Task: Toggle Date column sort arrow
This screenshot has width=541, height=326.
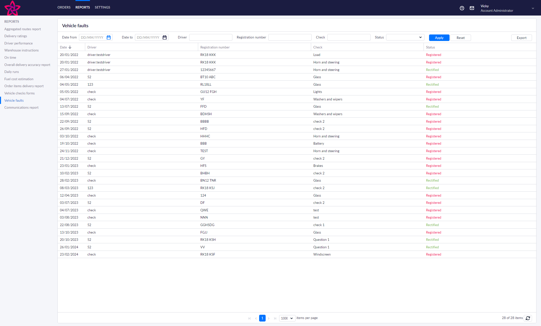Action: click(x=70, y=47)
